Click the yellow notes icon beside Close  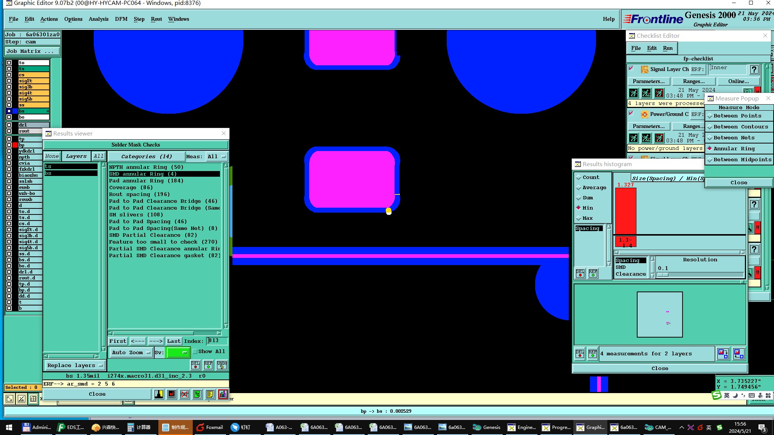coord(210,394)
